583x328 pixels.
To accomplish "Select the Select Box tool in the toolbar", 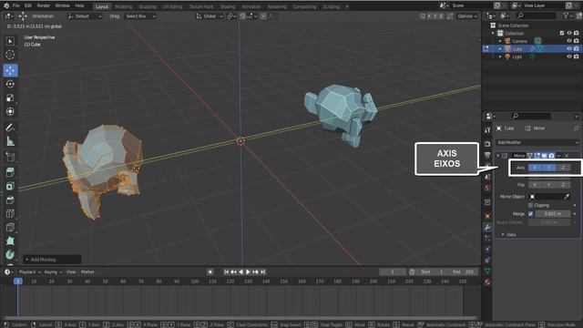I will point(10,41).
